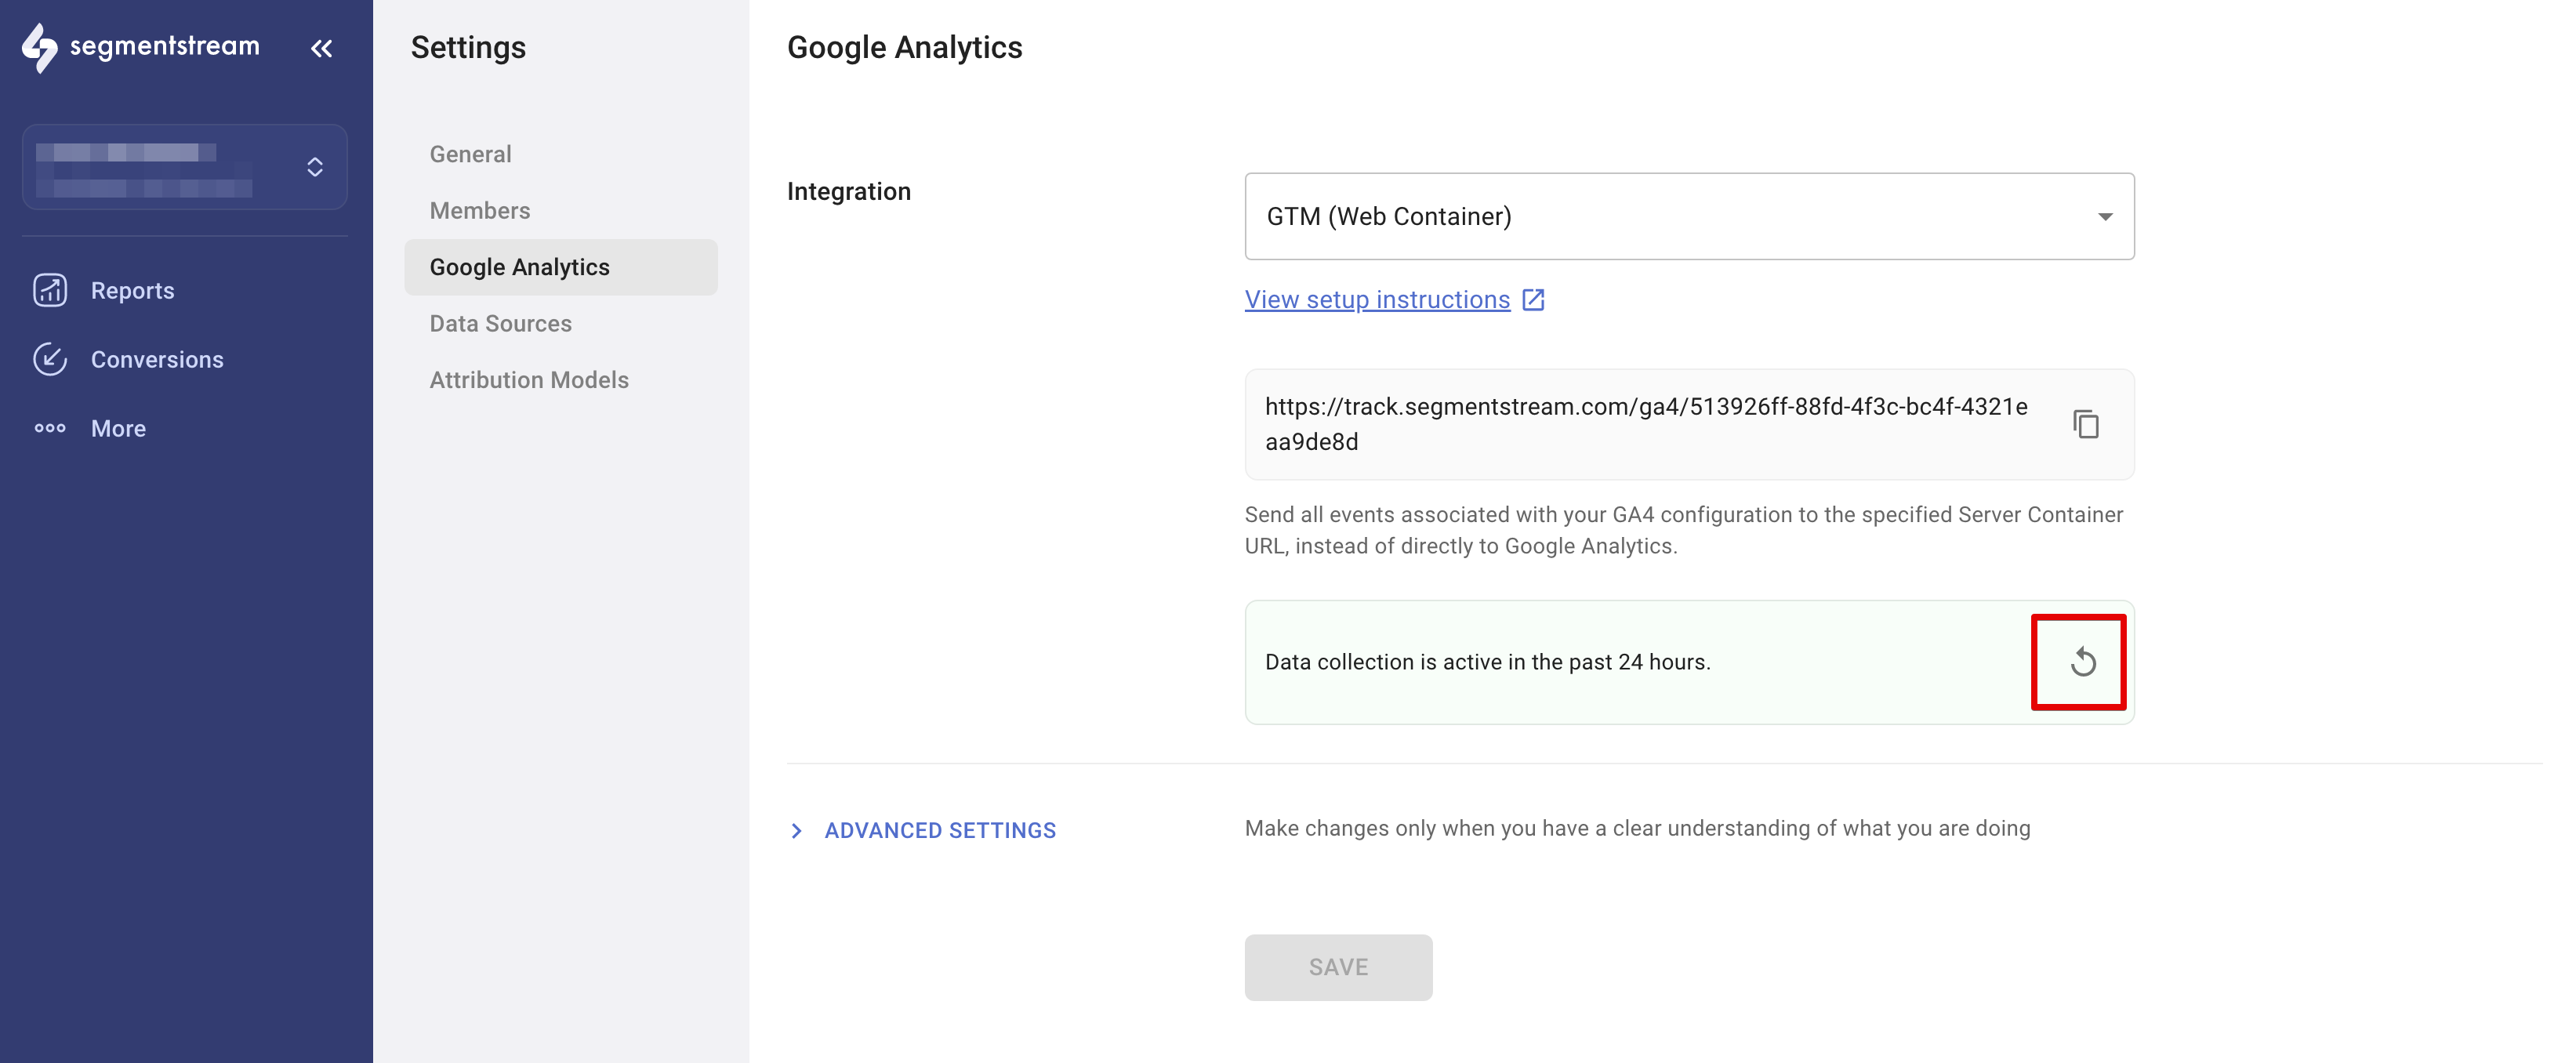Copy the tracking URL
Screen dimensions: 2576x1063
2086,424
